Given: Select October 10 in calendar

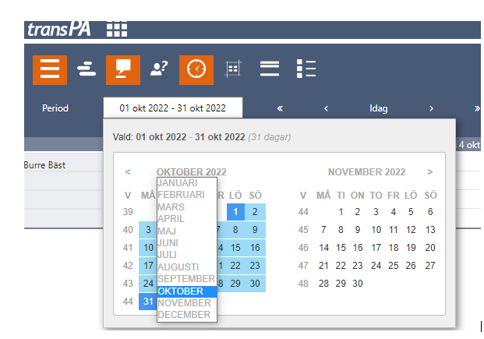Looking at the screenshot, I should coord(148,248).
